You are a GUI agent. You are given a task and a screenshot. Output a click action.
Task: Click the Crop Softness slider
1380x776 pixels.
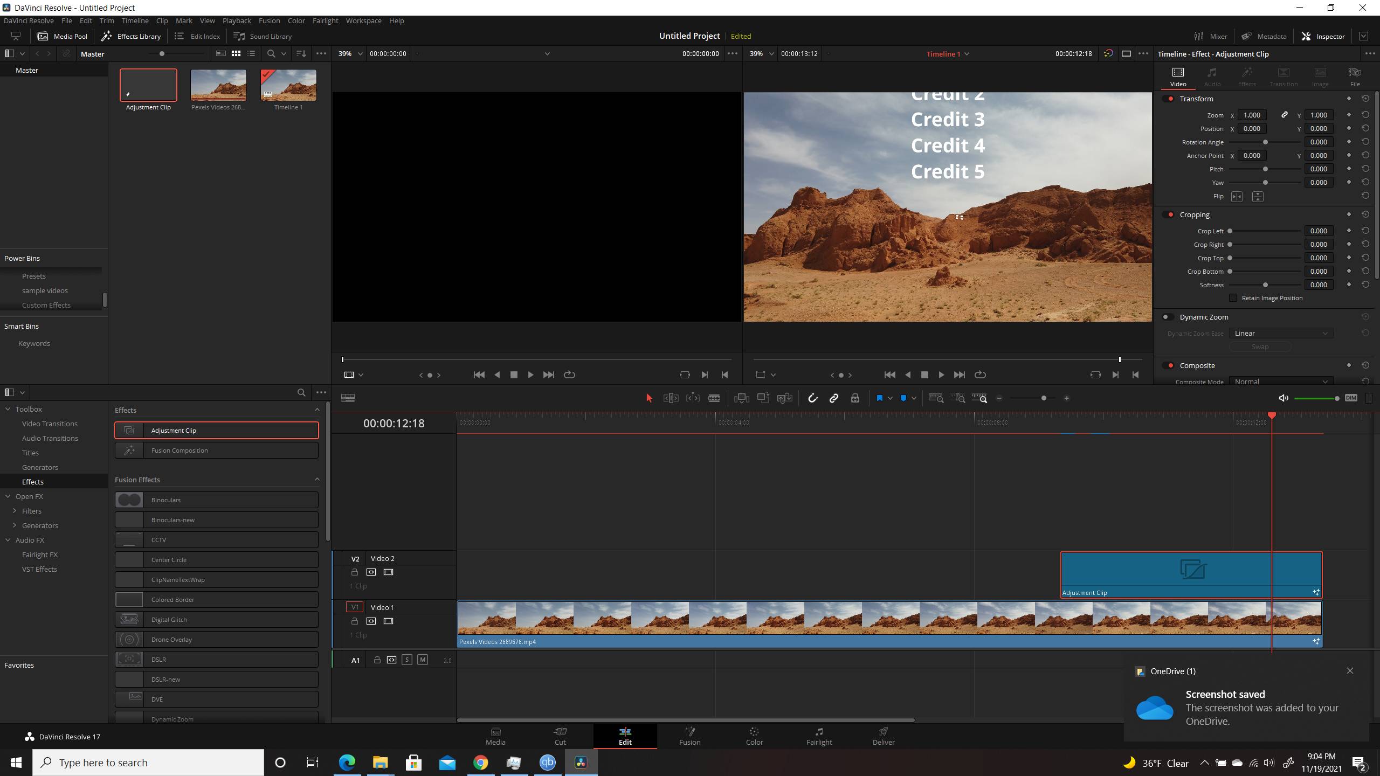click(x=1265, y=285)
